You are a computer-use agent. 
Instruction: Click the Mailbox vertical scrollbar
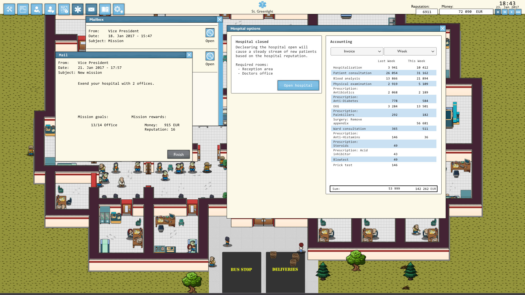point(220,74)
